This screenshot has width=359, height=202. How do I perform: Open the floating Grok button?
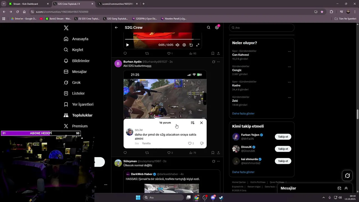tap(347, 176)
